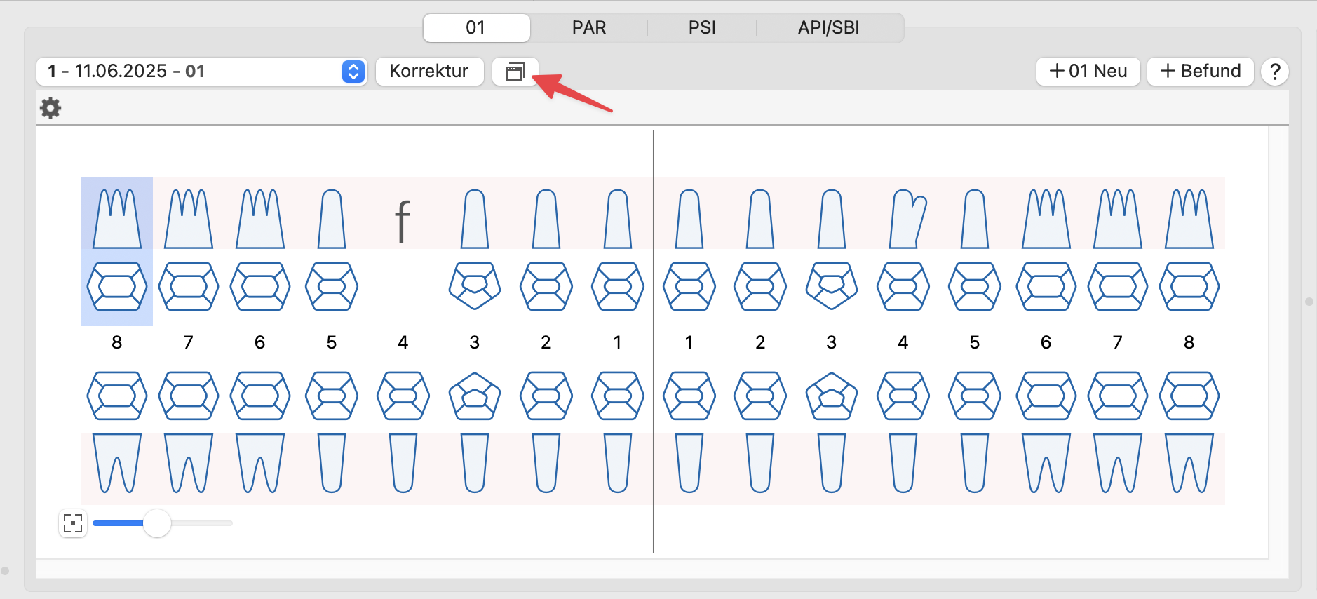Open the detached window icon button
The width and height of the screenshot is (1317, 599).
click(x=515, y=72)
